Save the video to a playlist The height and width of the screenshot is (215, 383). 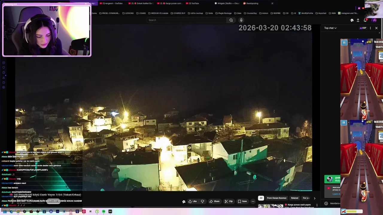click(x=242, y=201)
